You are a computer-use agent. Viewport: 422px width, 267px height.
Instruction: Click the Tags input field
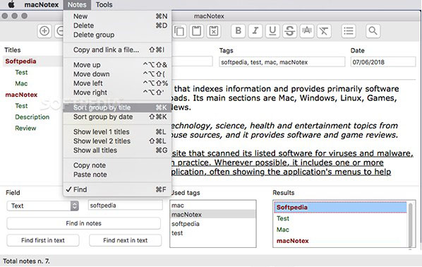pyautogui.click(x=282, y=62)
